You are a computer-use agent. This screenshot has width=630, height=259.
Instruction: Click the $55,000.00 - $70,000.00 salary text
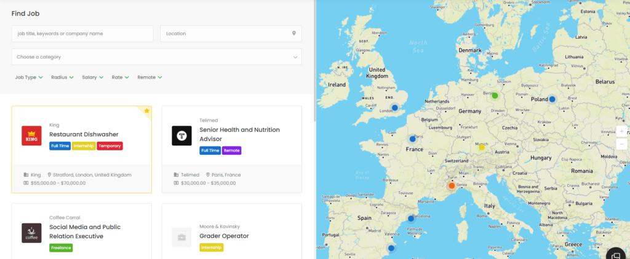[58, 184]
